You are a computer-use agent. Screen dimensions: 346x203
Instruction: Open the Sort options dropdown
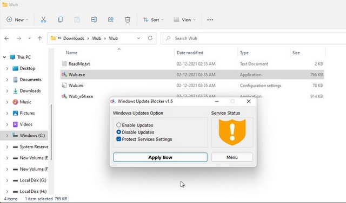coord(153,20)
